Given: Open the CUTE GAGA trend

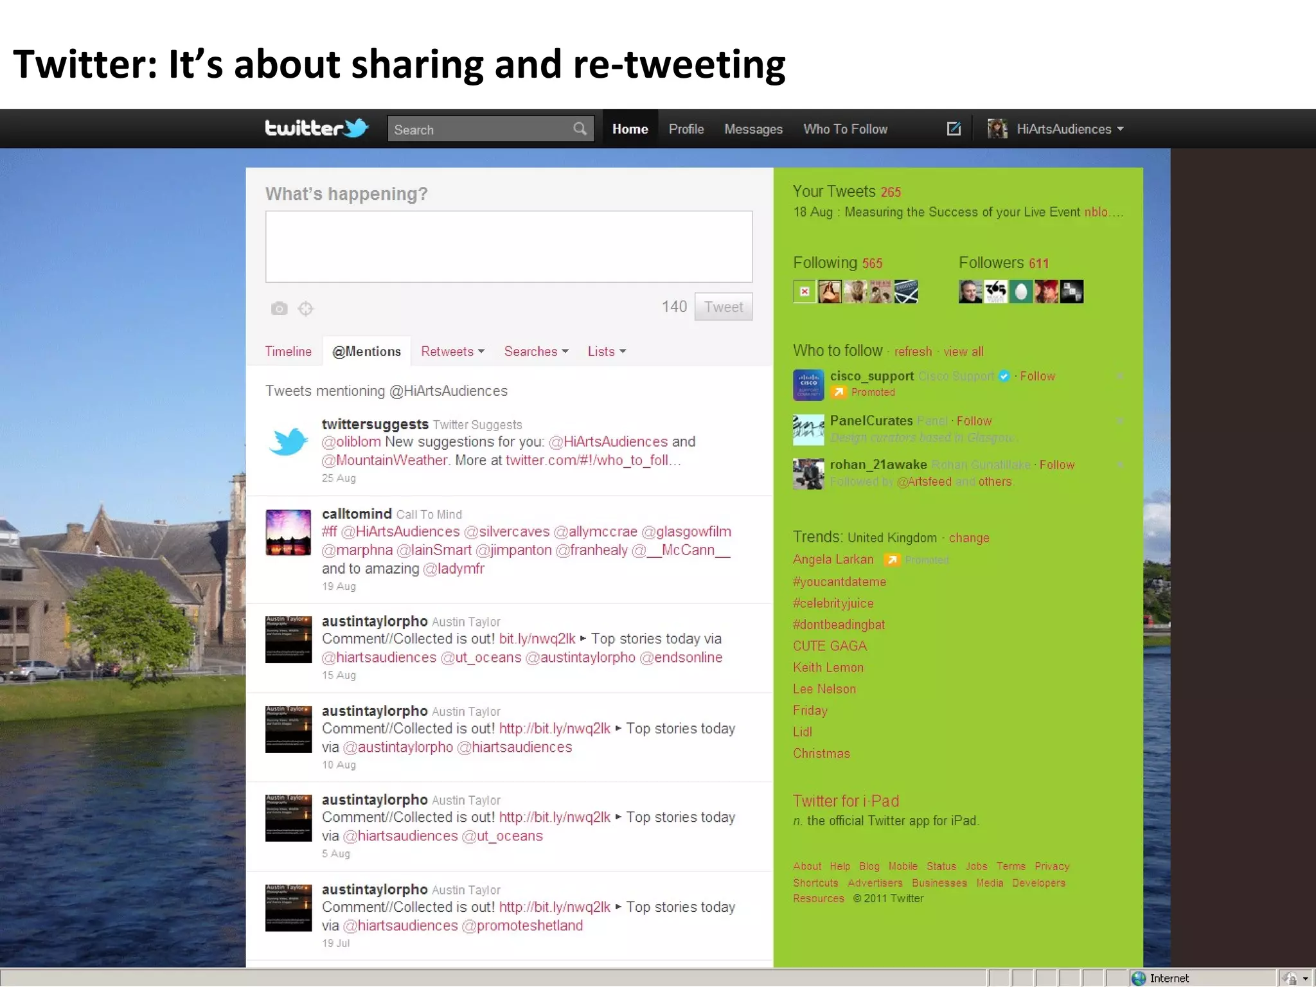Looking at the screenshot, I should pos(830,646).
